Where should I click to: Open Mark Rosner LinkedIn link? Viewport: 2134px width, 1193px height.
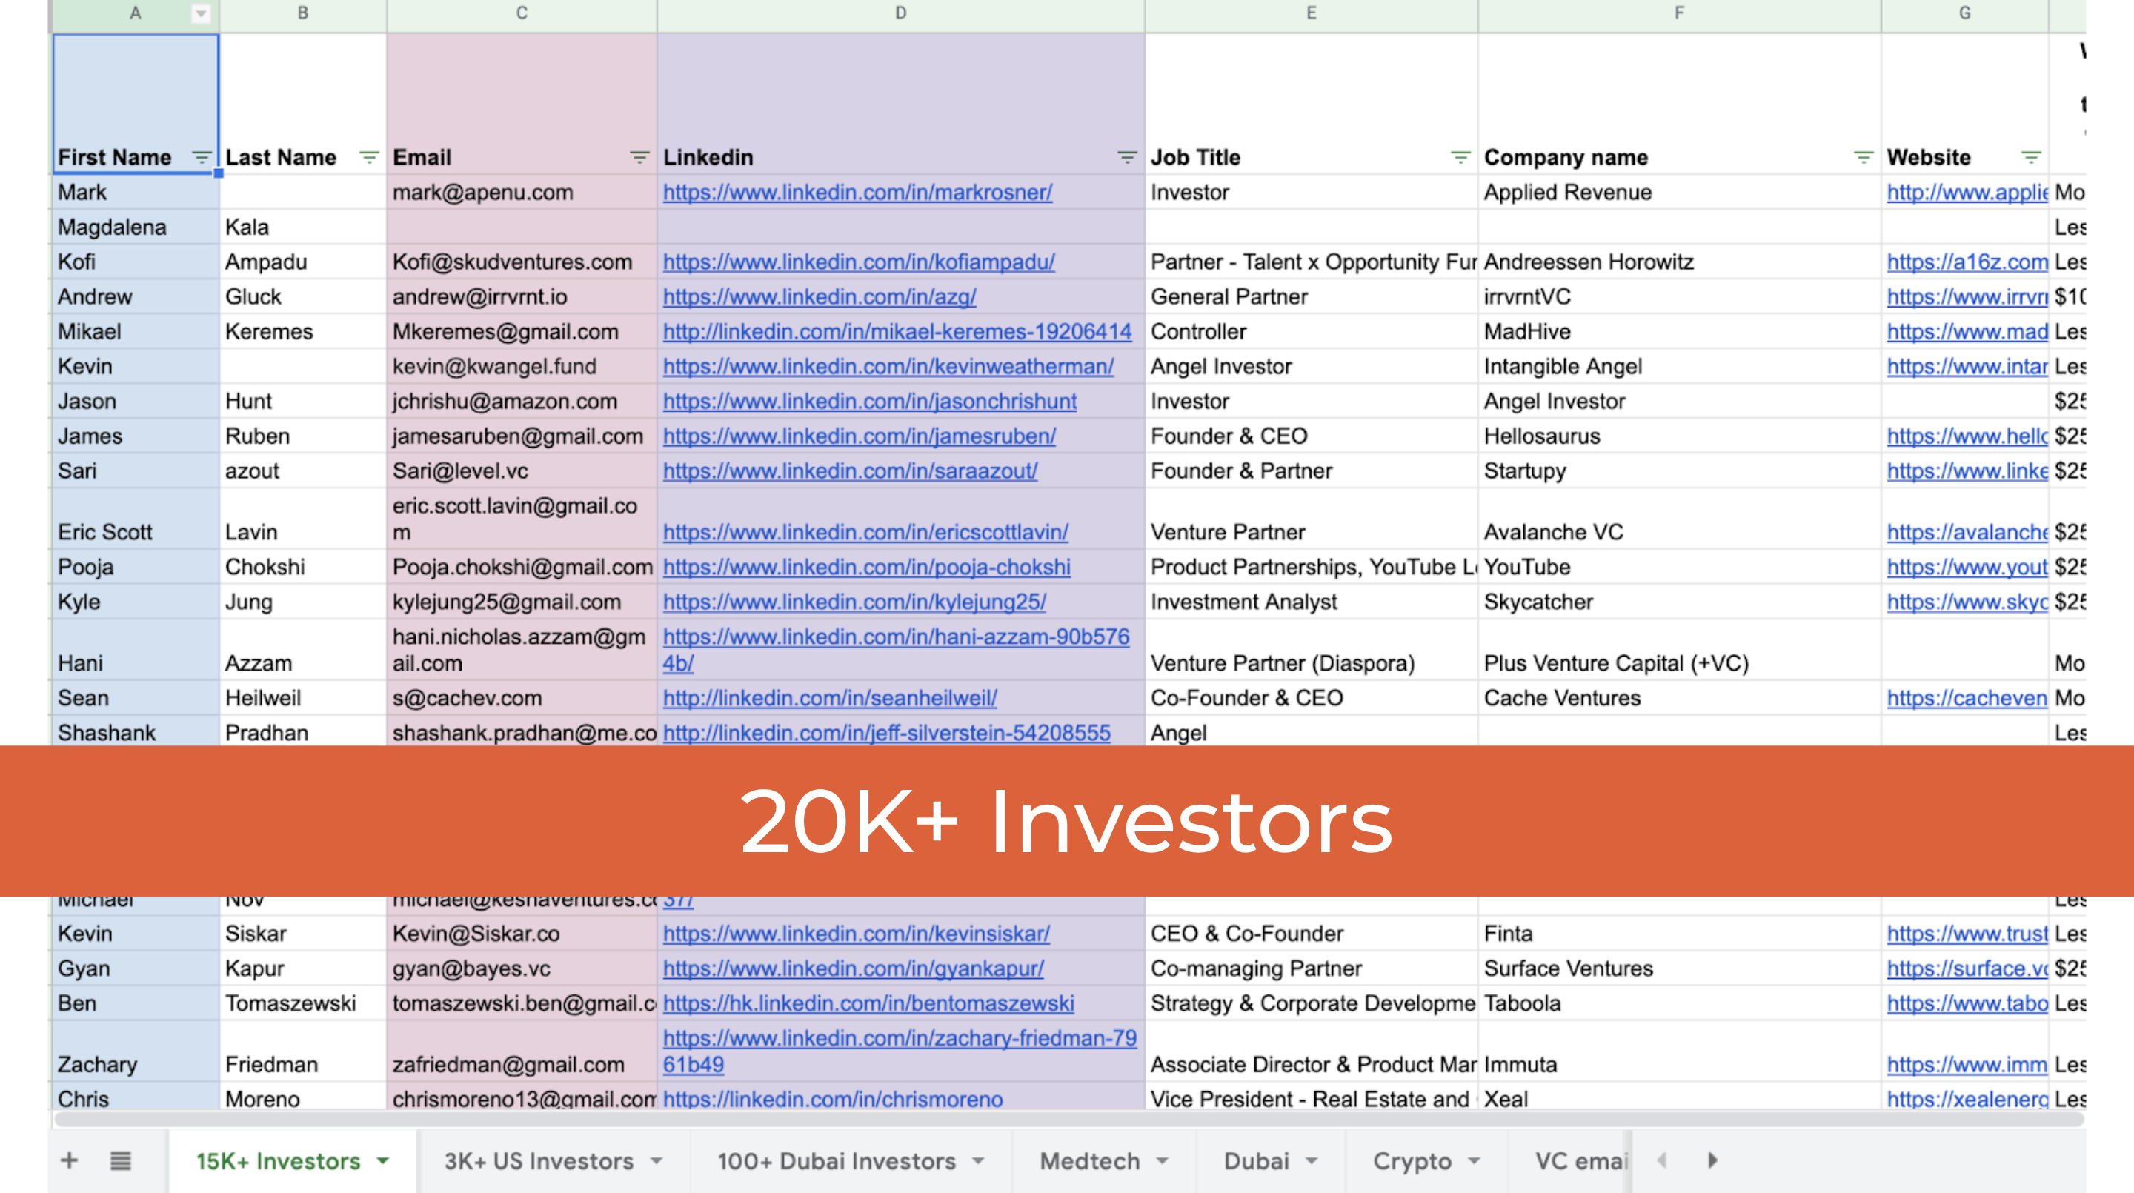coord(857,192)
